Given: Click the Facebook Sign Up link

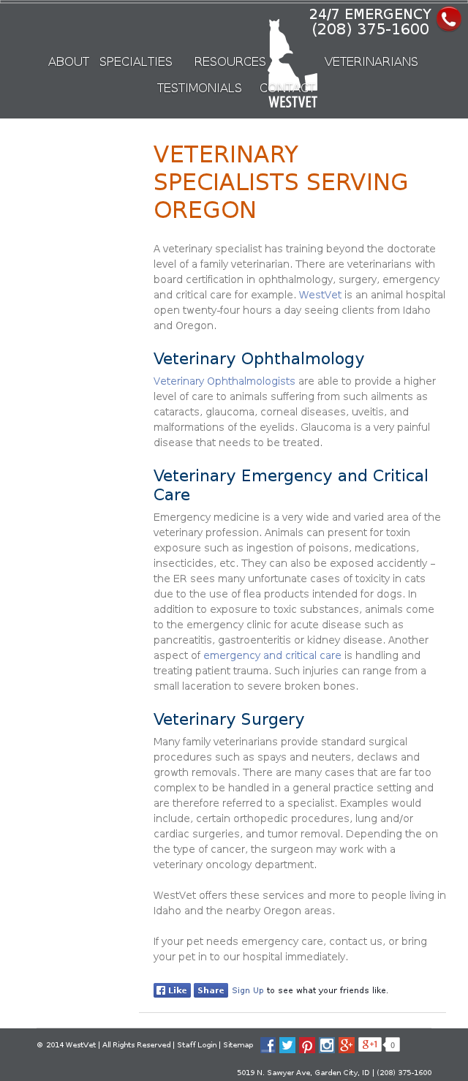Looking at the screenshot, I should [x=248, y=990].
